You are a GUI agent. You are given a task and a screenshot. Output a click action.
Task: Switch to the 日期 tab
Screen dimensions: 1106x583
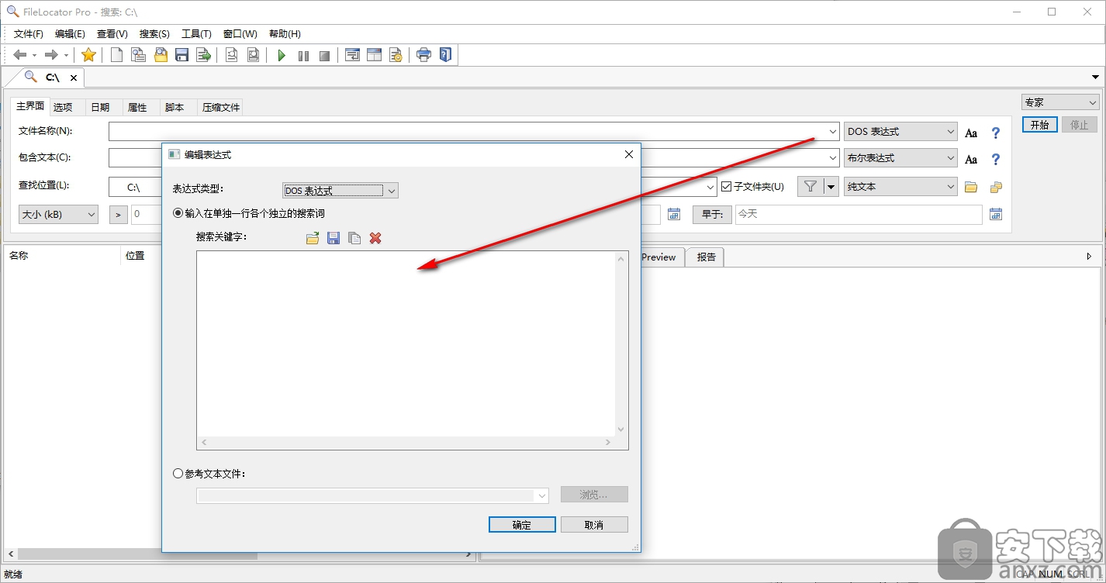(100, 108)
